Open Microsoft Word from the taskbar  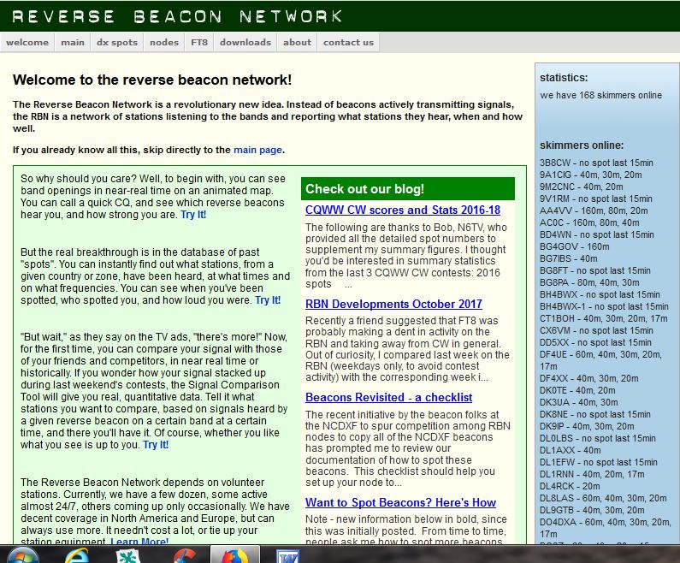point(287,556)
